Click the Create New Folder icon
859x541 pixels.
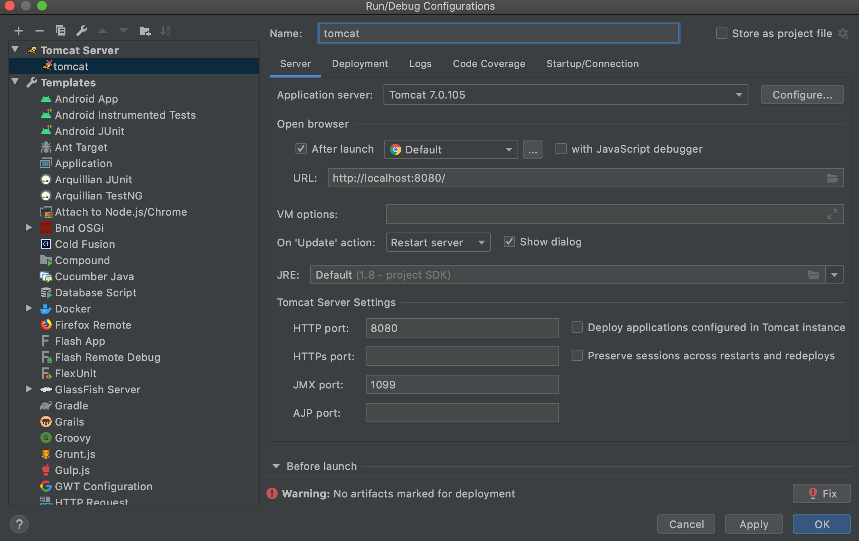145,31
